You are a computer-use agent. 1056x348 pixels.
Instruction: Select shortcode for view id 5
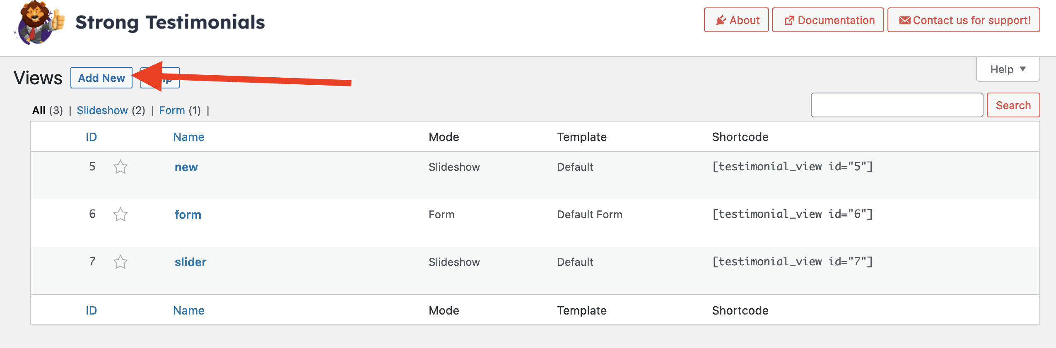click(792, 167)
